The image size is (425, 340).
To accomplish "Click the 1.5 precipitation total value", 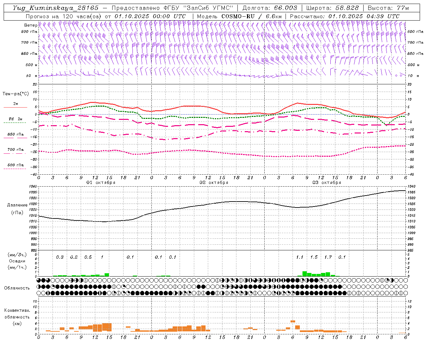I will pyautogui.click(x=314, y=257).
